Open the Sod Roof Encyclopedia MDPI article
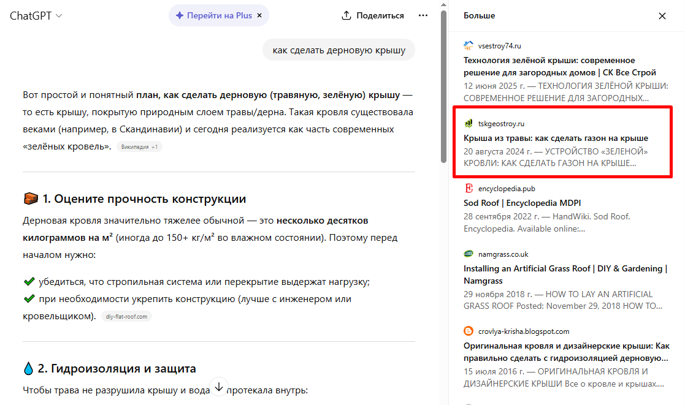685x405 pixels. (522, 203)
